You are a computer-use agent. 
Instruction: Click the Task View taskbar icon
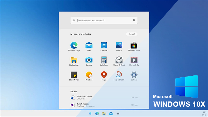tap(118, 114)
